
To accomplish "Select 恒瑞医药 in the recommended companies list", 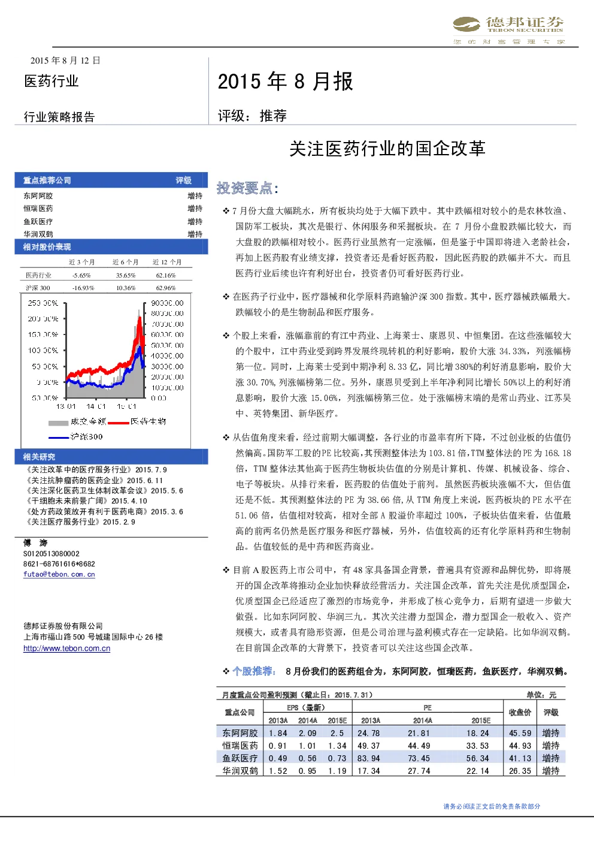I will [x=38, y=209].
